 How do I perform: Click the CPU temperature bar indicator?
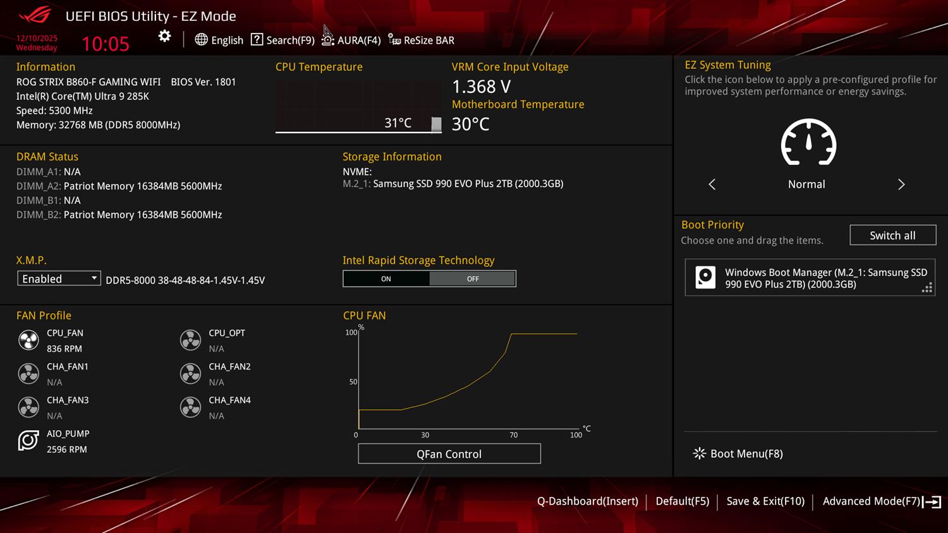click(x=436, y=124)
